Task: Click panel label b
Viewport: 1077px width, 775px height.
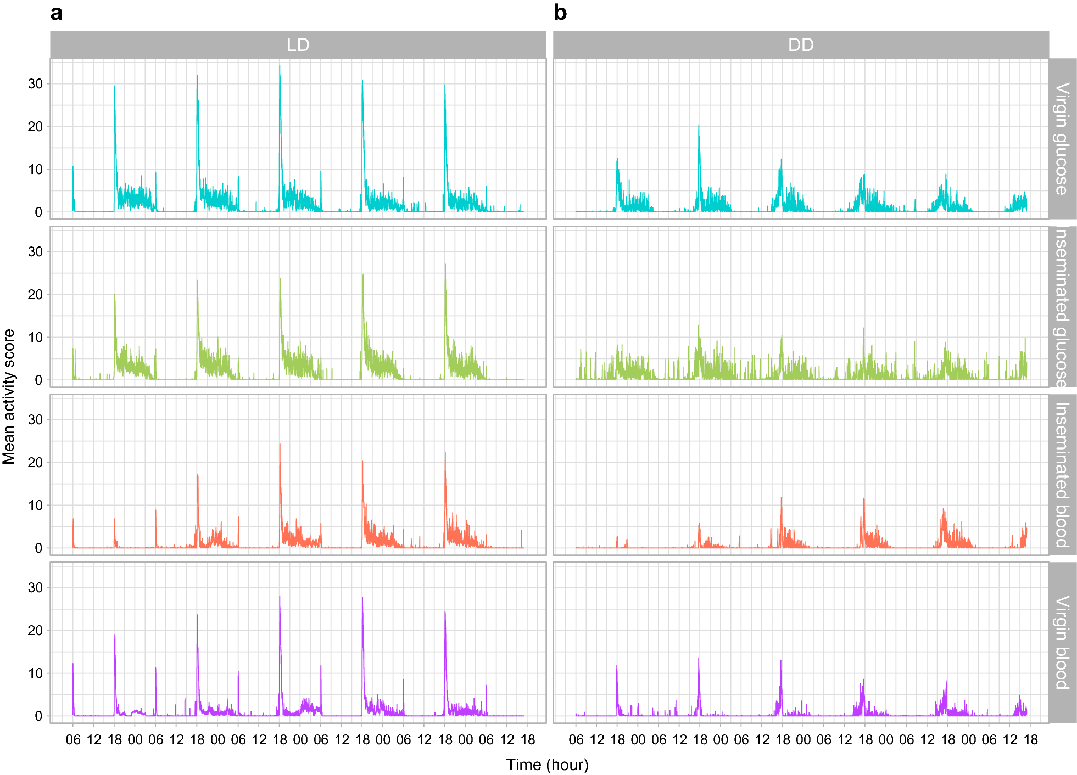Action: (560, 12)
